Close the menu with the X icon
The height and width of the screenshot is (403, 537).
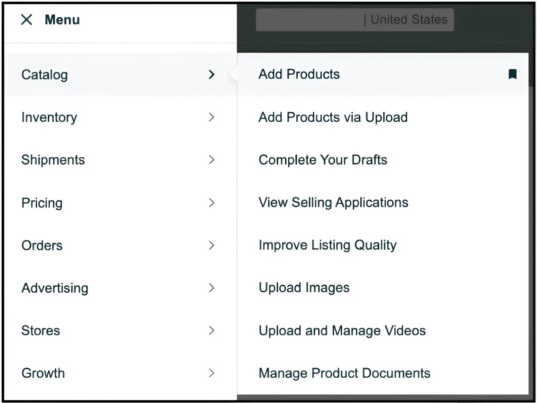coord(27,20)
